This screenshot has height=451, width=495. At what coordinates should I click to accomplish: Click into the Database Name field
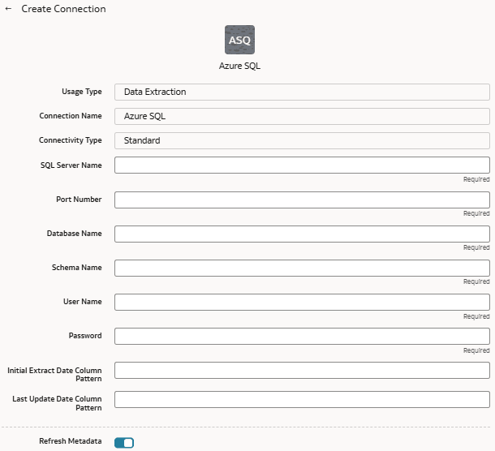coord(302,234)
